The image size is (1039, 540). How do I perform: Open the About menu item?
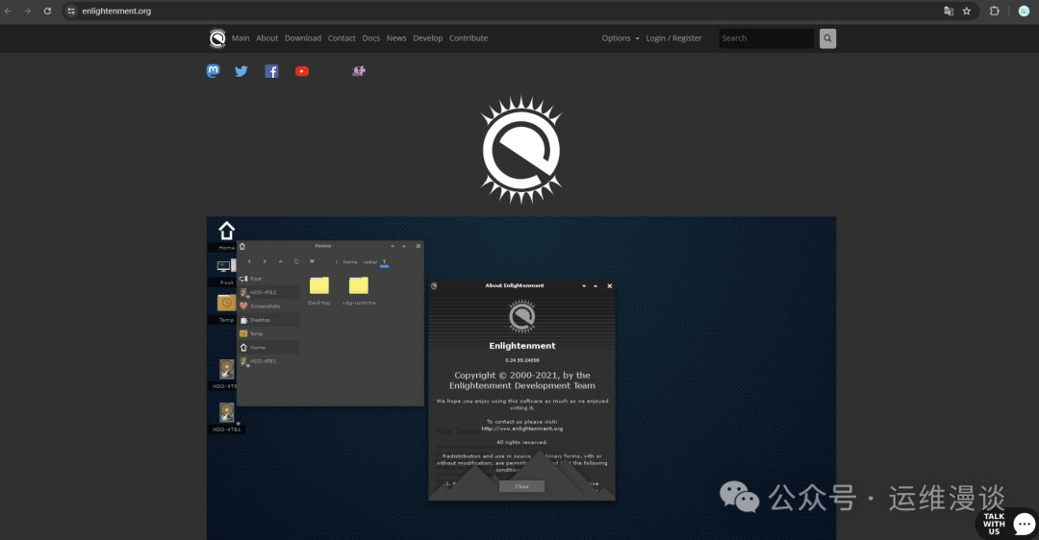(x=267, y=38)
